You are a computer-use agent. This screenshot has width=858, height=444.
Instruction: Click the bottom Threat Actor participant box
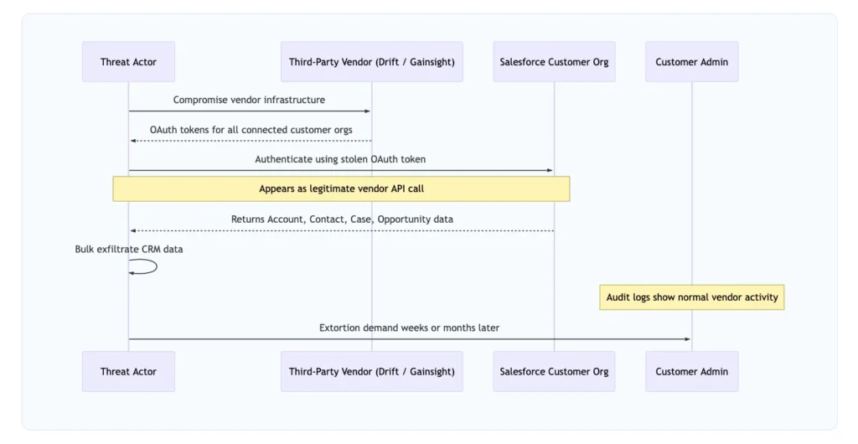[128, 371]
